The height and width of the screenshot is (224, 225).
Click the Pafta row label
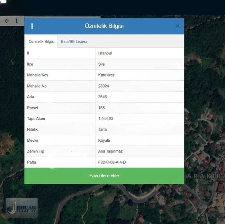pyautogui.click(x=31, y=162)
